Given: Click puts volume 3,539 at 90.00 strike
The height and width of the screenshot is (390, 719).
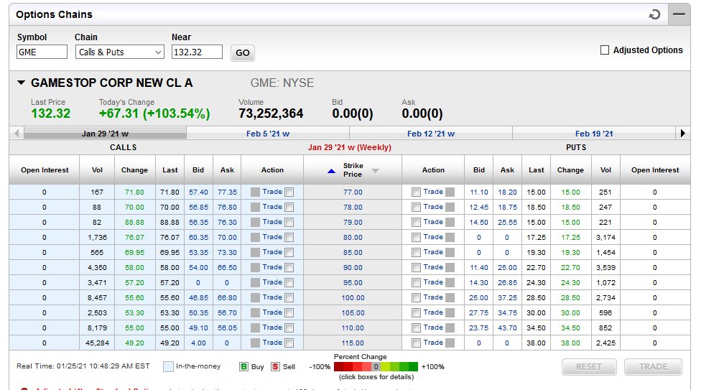Looking at the screenshot, I should click(x=606, y=268).
